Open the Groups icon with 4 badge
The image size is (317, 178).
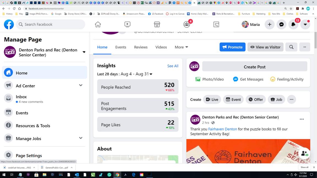187,24
